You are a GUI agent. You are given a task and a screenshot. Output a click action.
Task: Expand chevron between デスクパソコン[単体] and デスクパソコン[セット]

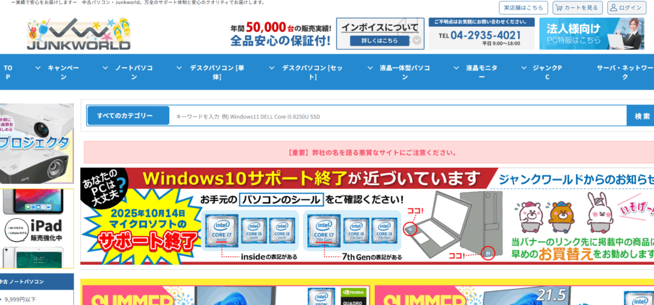tap(272, 68)
